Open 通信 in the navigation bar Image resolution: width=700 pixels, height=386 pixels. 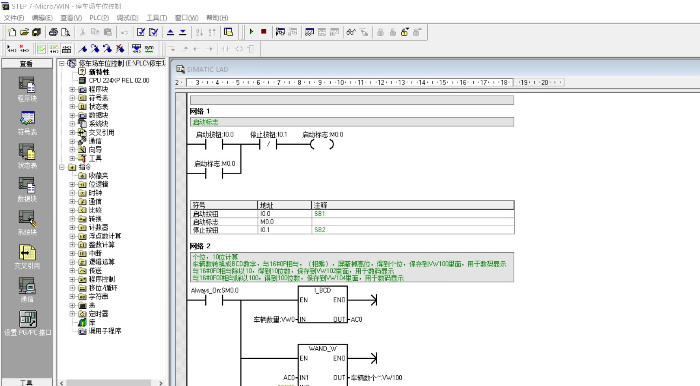pyautogui.click(x=27, y=290)
